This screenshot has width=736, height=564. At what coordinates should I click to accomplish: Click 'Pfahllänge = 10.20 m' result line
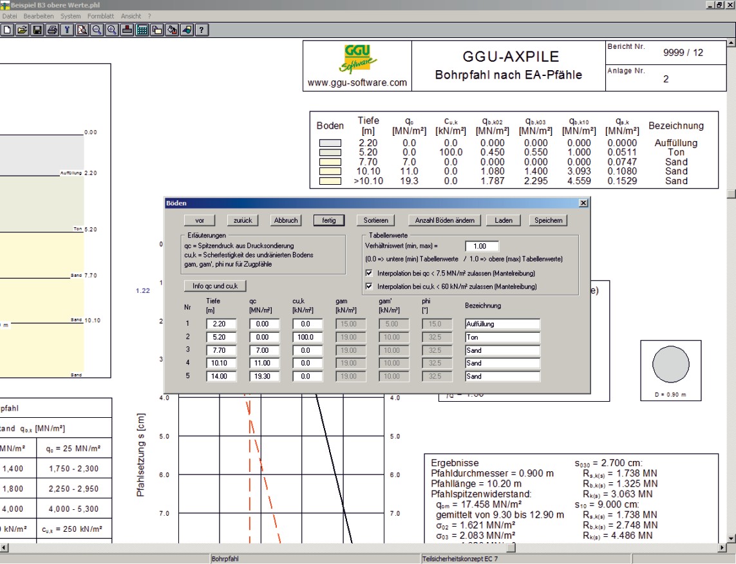click(476, 484)
